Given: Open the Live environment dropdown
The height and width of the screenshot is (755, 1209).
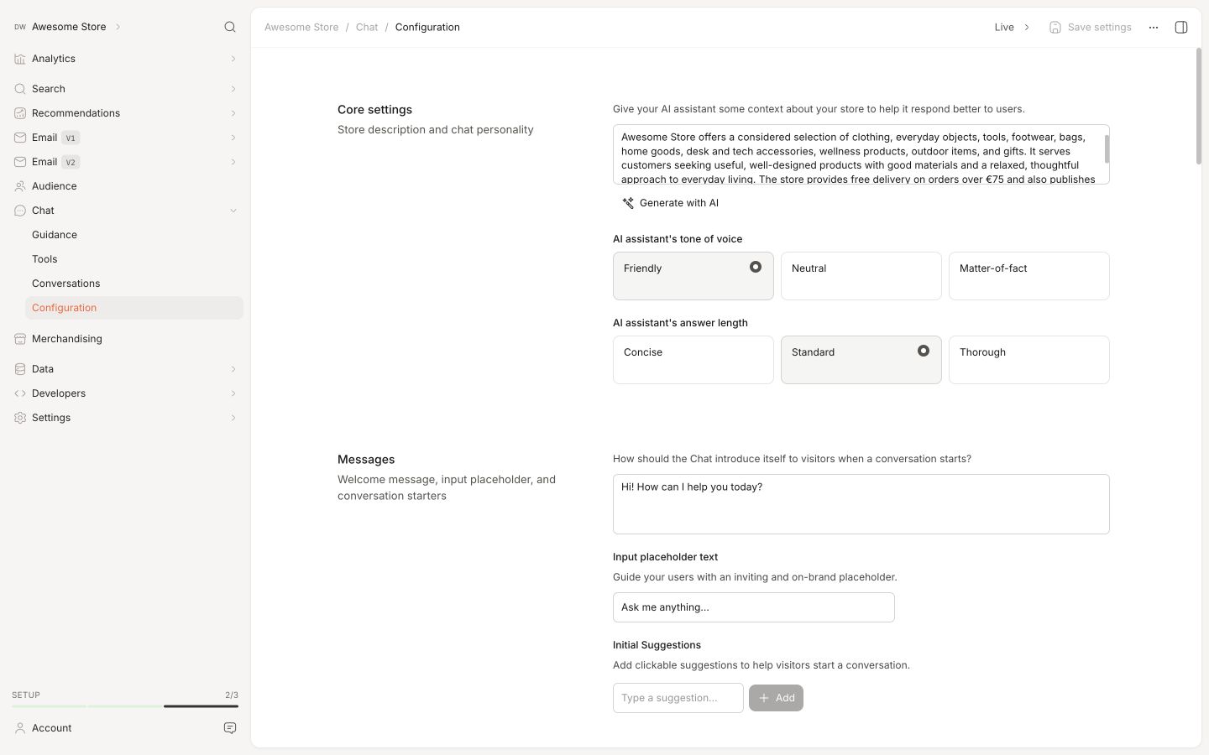Looking at the screenshot, I should pos(1012,28).
